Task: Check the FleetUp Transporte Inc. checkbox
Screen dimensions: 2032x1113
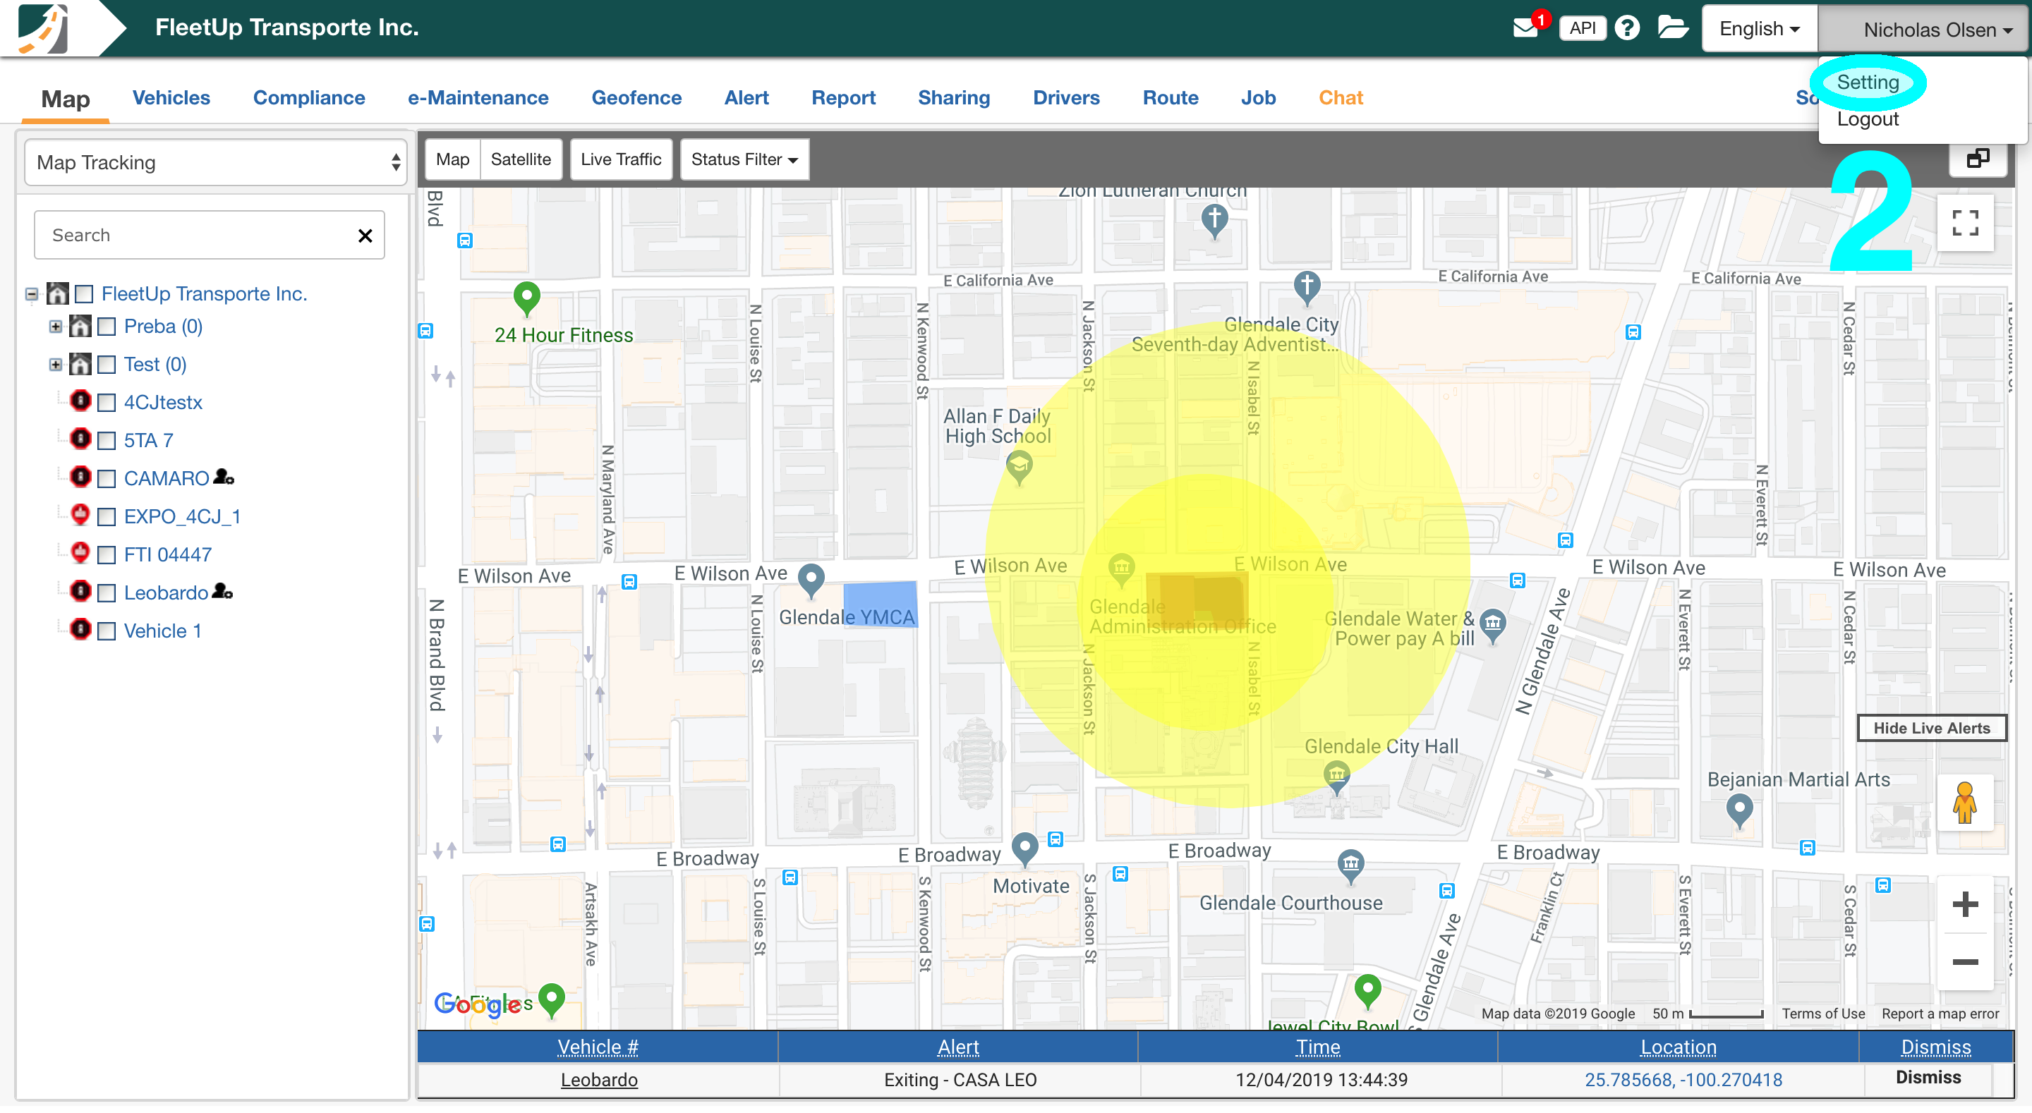Action: pyautogui.click(x=85, y=295)
